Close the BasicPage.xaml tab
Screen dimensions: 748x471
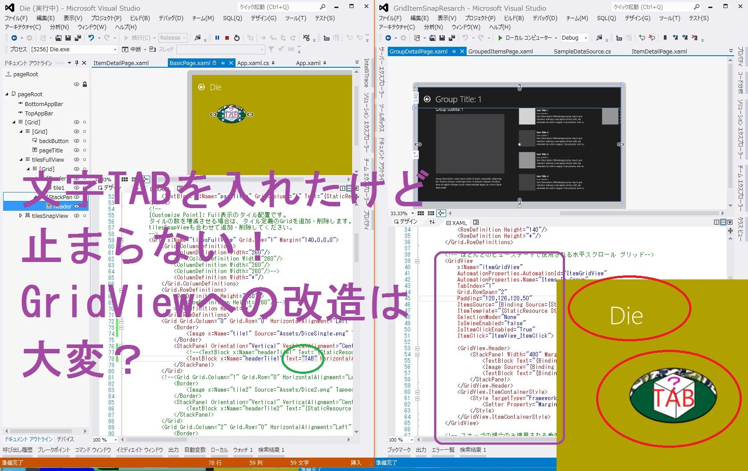231,63
